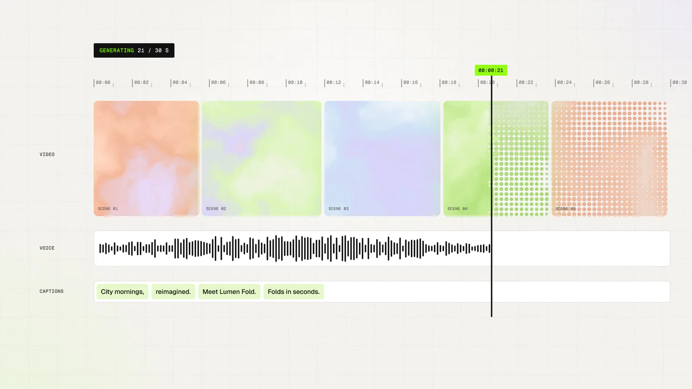Seek to the 00:04 ruler mark
The width and height of the screenshot is (692, 389).
[180, 83]
